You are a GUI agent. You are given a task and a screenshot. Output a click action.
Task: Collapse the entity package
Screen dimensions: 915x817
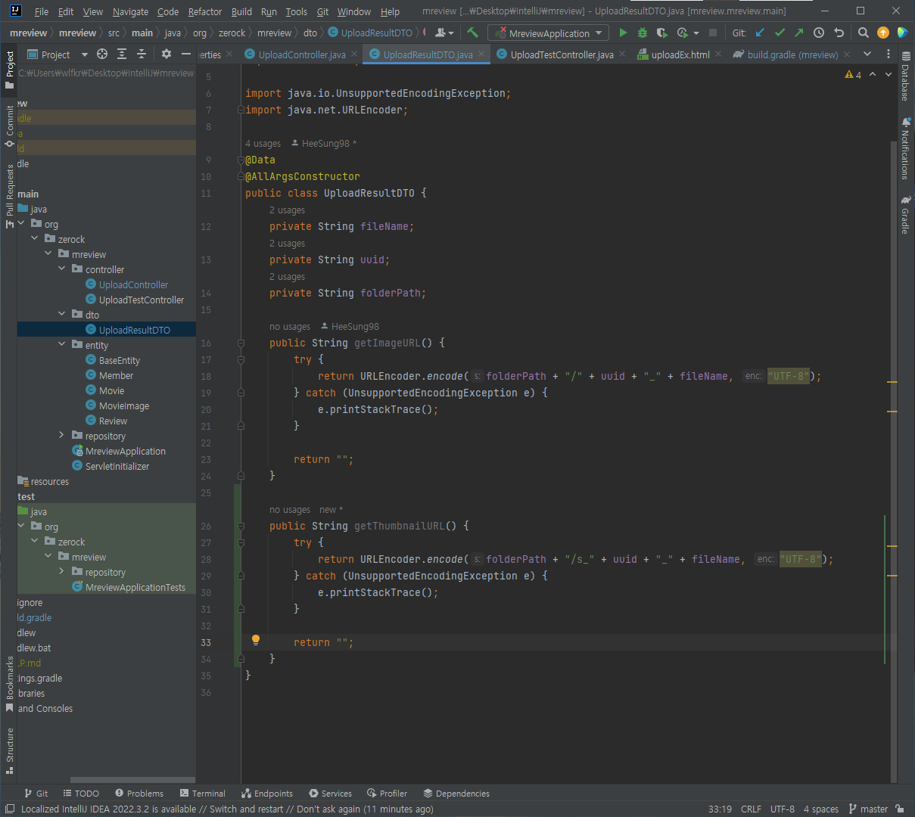tap(62, 345)
